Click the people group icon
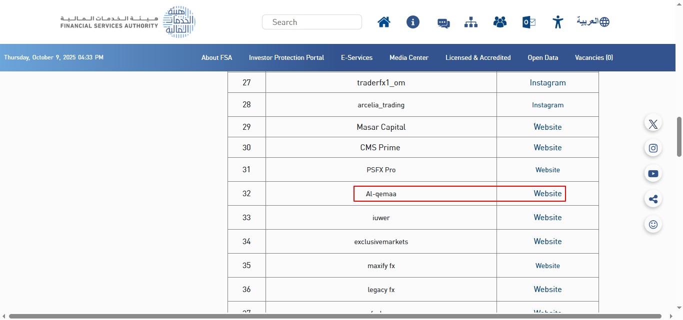This screenshot has height=320, width=683. tap(500, 22)
